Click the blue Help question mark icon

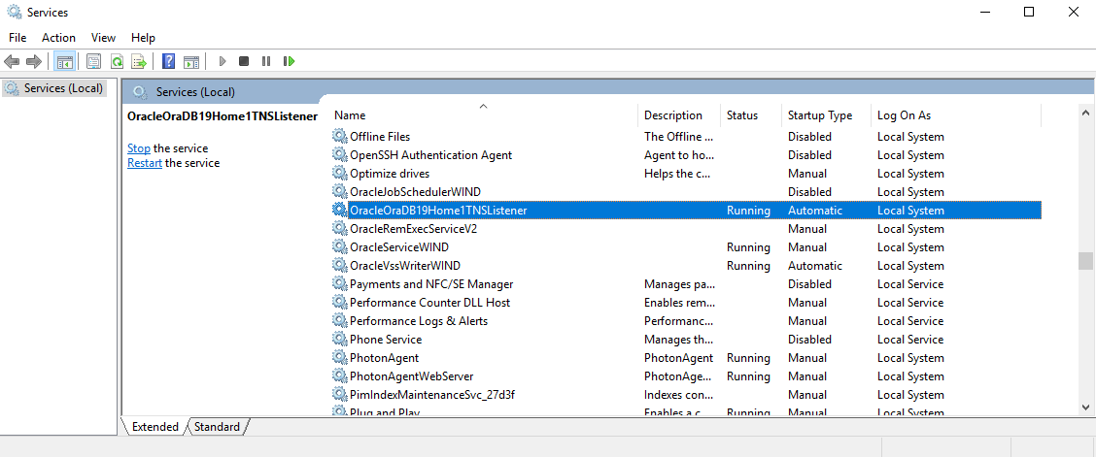pos(168,61)
